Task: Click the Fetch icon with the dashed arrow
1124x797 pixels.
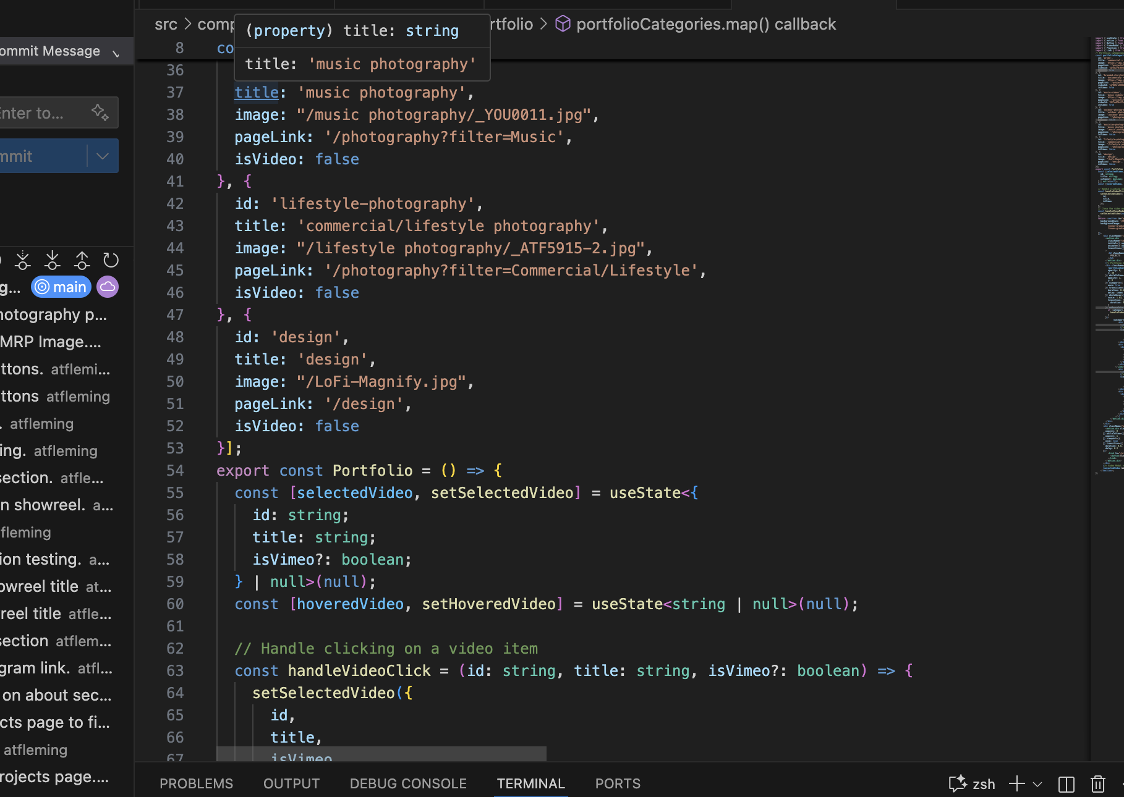Action: 23,260
